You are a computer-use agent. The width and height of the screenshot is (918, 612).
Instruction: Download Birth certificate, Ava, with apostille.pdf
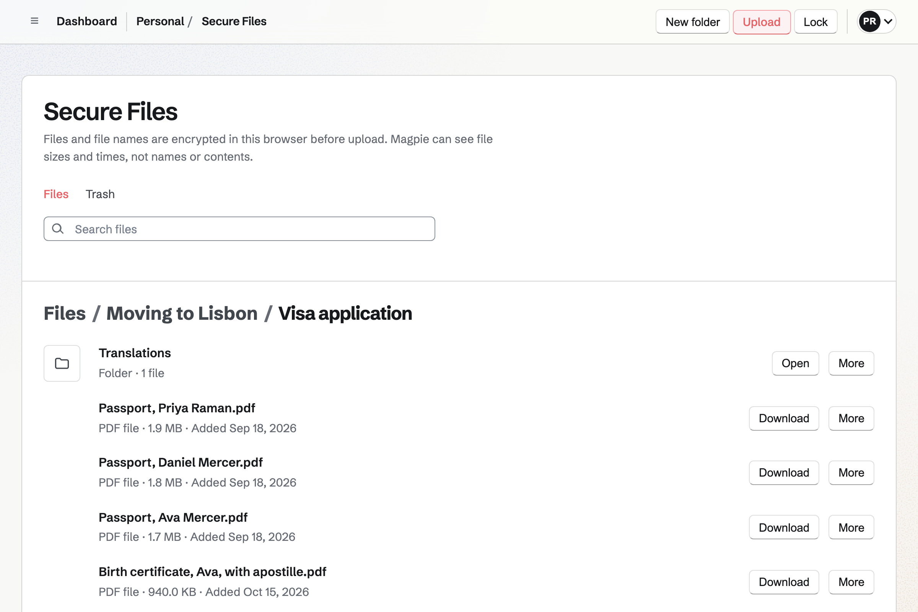(x=784, y=582)
